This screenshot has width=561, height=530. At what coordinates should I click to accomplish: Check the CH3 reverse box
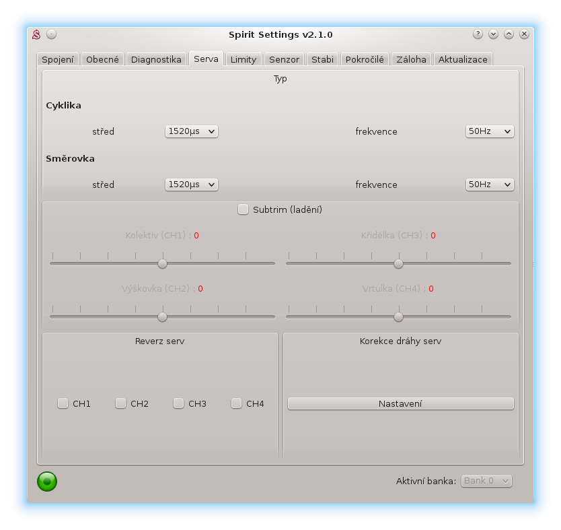(x=179, y=403)
